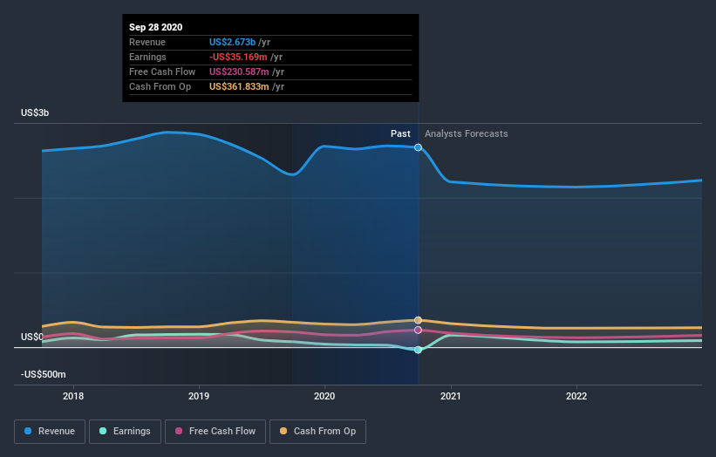Click the Sep 28 2020 tooltip date
The height and width of the screenshot is (457, 716).
click(x=156, y=27)
